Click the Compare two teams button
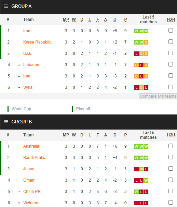Image resolution: width=177 pixels, height=207 pixels. point(158,96)
